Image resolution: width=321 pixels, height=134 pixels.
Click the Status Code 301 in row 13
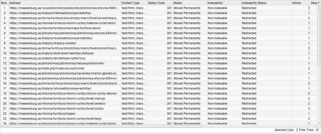[x=169, y=68]
